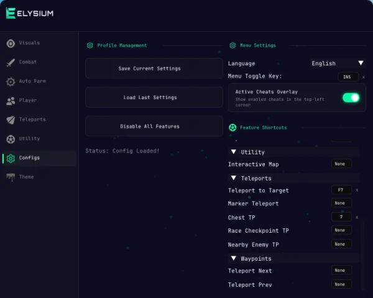Click the 'Active Cheats Overlay' title text
373x298 pixels.
coord(267,92)
